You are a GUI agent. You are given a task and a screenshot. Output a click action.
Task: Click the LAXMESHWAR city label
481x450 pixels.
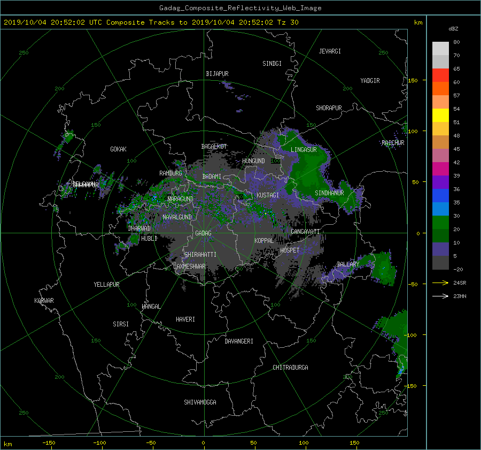coord(189,266)
